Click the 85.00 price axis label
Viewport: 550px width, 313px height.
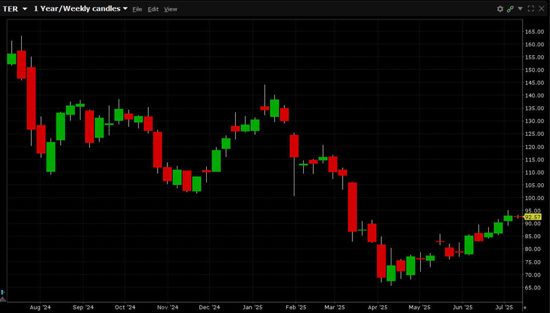(x=534, y=236)
